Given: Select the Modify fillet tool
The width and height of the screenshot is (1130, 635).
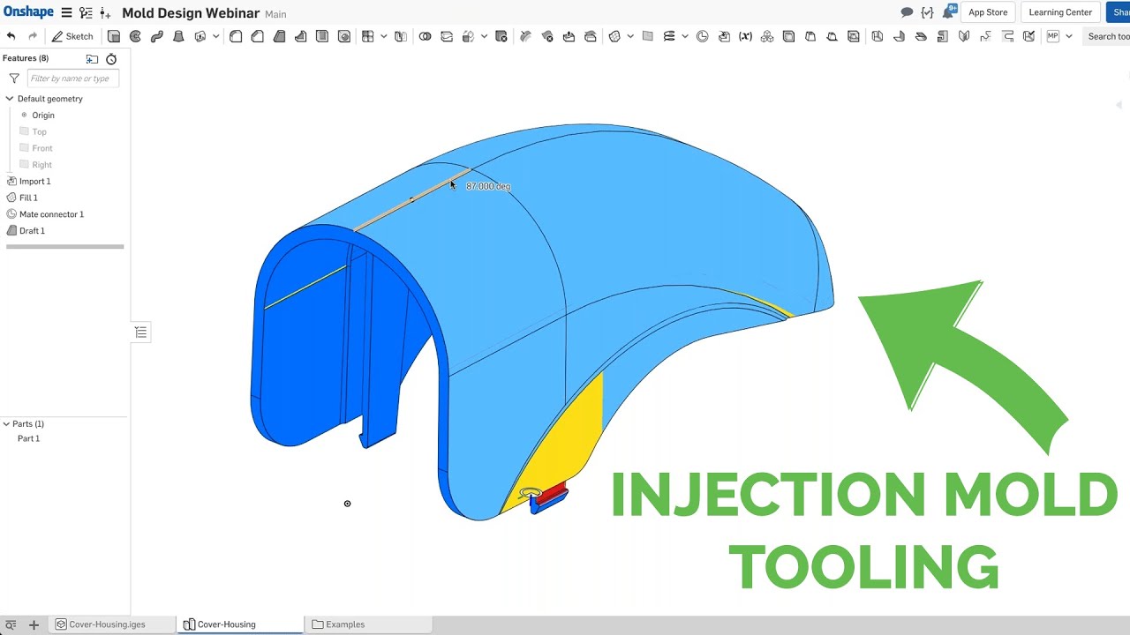Looking at the screenshot, I should click(526, 36).
